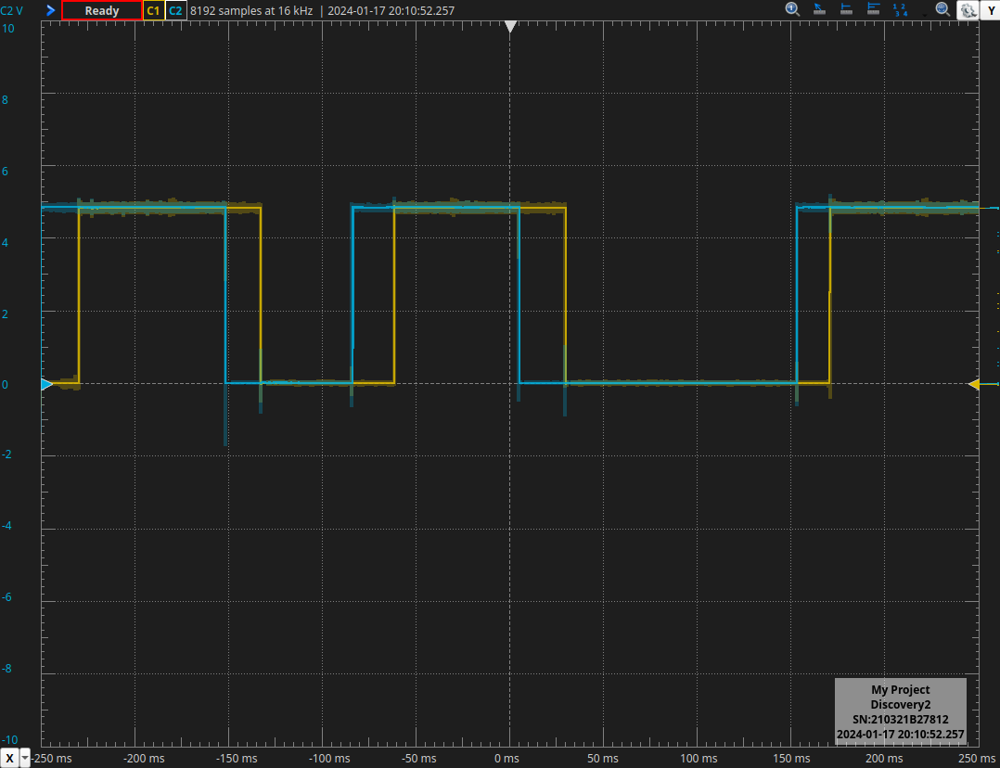Select the pointer tool in the toolbar
This screenshot has width=1000, height=768.
819,9
